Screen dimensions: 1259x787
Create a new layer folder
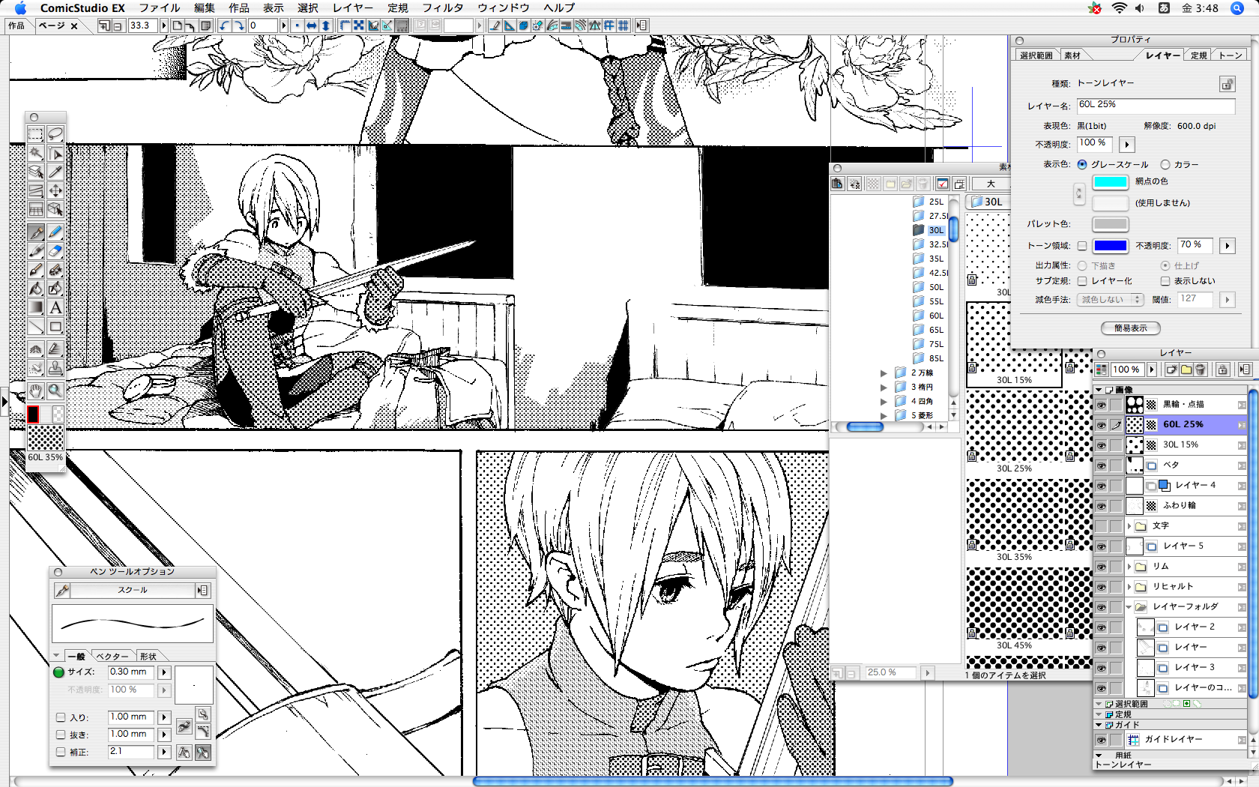(x=1186, y=370)
